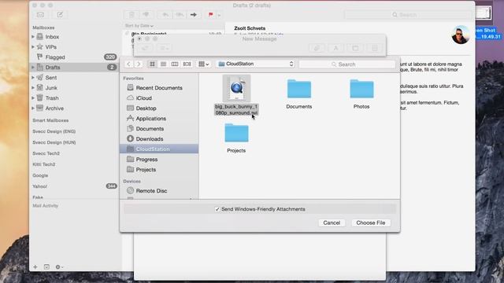Expand the Archive disclosure triangle

(33, 108)
